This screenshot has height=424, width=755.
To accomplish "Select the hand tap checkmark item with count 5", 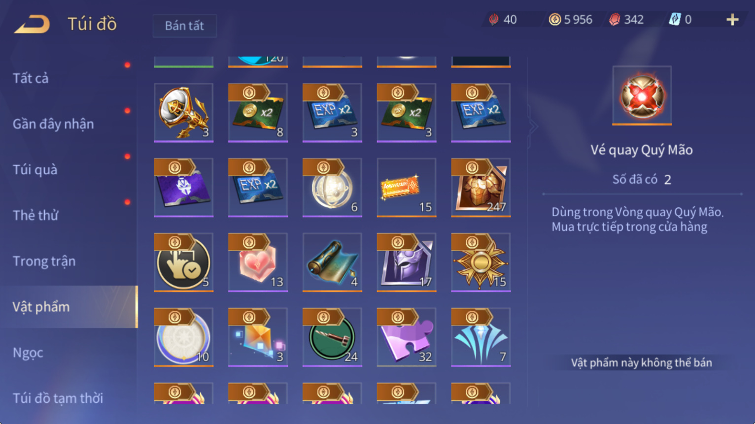I will point(183,262).
